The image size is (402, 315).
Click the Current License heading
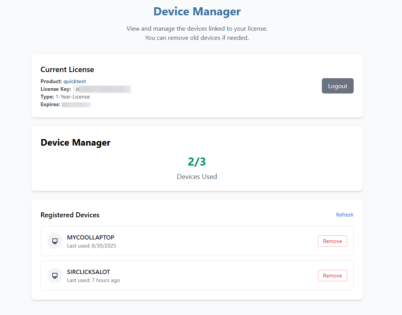click(67, 69)
